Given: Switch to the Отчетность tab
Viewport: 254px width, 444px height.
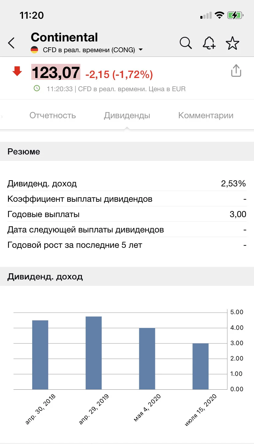Looking at the screenshot, I should pyautogui.click(x=52, y=115).
